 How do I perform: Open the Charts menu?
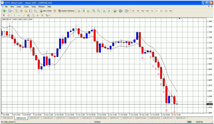pyautogui.click(x=26, y=7)
